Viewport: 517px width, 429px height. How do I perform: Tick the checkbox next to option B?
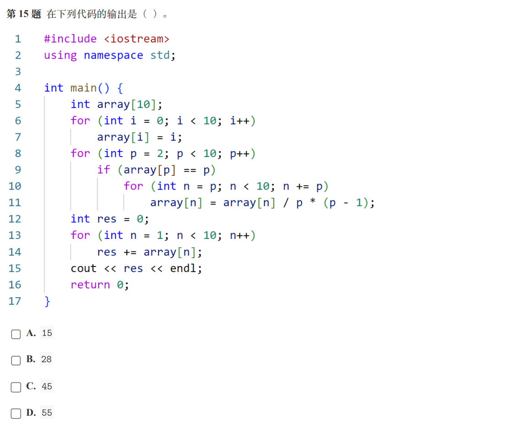click(x=16, y=360)
